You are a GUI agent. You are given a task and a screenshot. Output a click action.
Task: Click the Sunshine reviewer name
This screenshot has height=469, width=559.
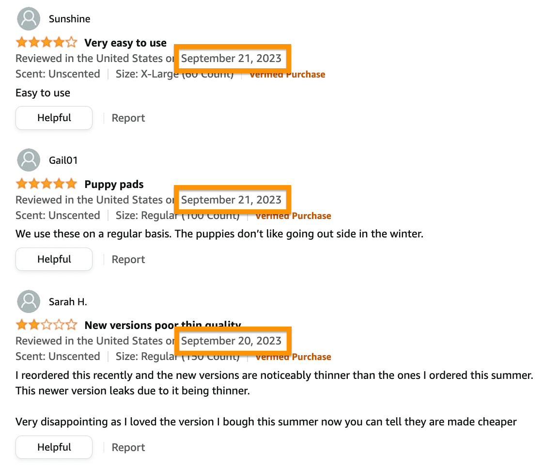pyautogui.click(x=70, y=18)
